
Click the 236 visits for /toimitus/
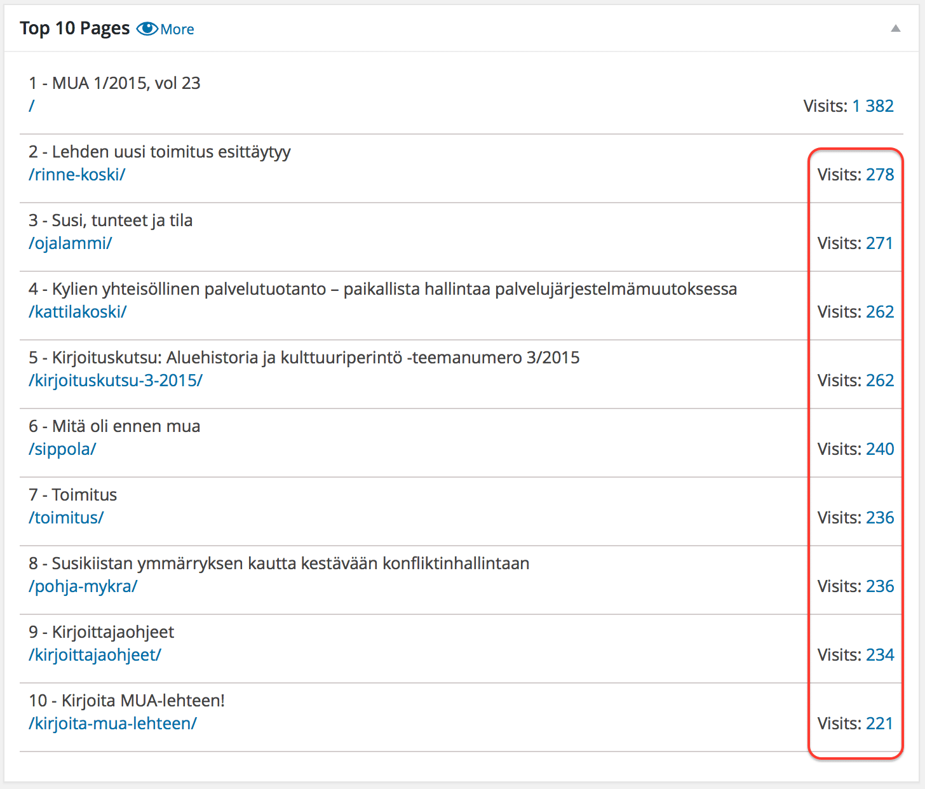pos(880,517)
